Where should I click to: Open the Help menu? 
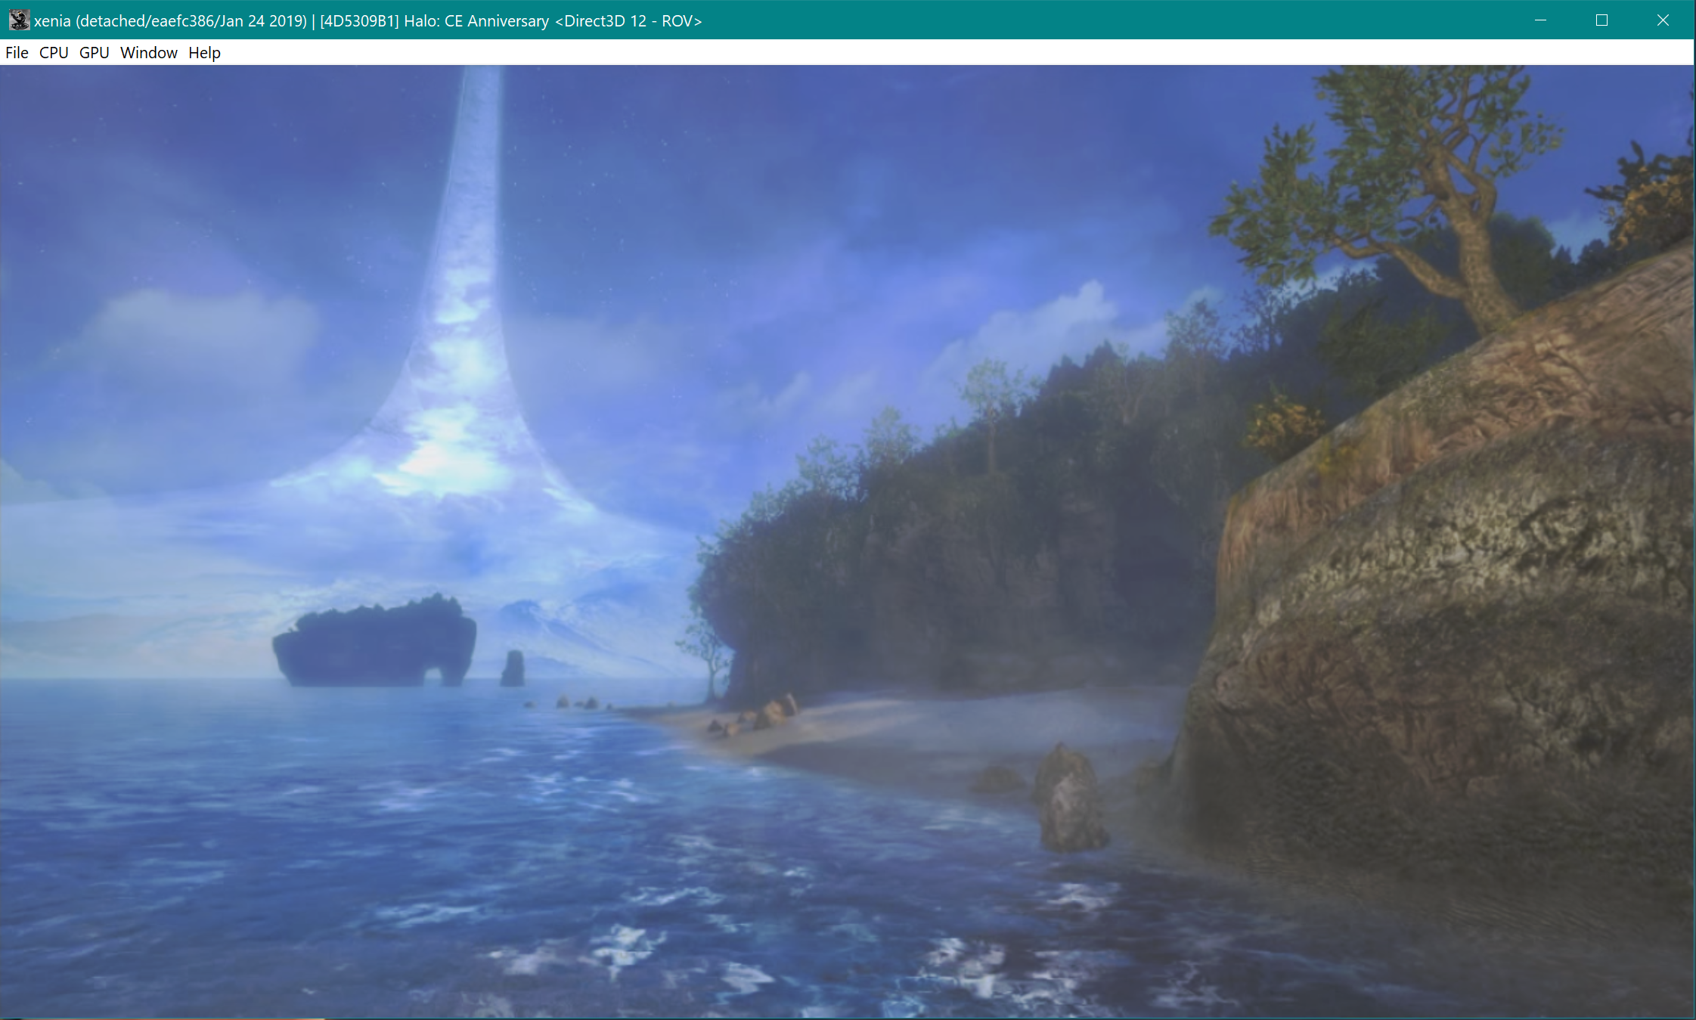pos(204,53)
